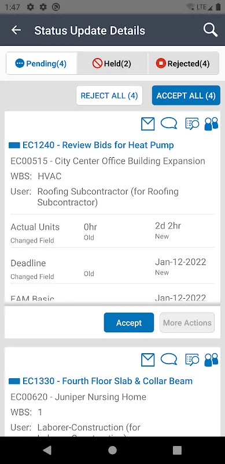Open comment bubble on EC1330 card
The image size is (225, 464).
(x=169, y=359)
